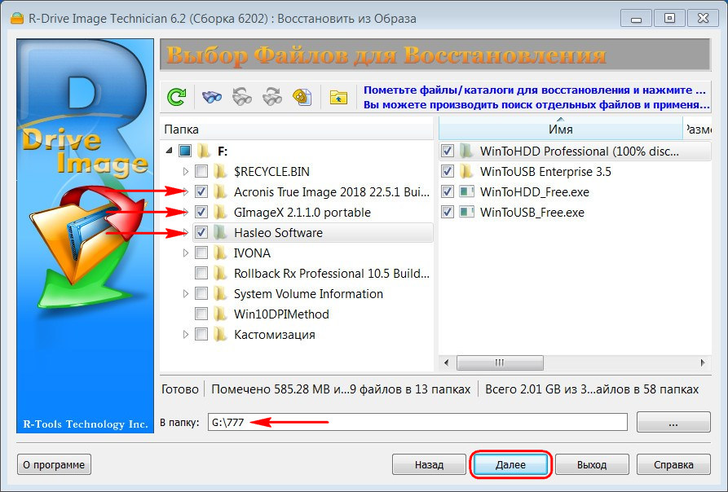Click the horizontal scrollbar thumb in file list
The image size is (728, 492).
500,362
